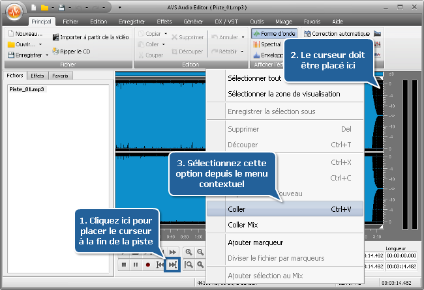Select Piste_01.mp3 in the file list
Viewport: 424px width, 290px height.
(x=25, y=89)
